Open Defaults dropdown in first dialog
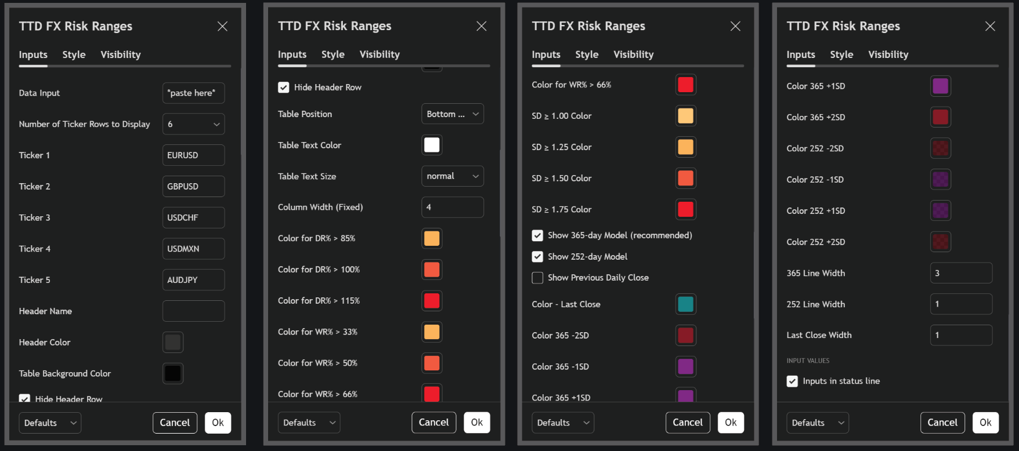This screenshot has width=1019, height=451. [50, 423]
